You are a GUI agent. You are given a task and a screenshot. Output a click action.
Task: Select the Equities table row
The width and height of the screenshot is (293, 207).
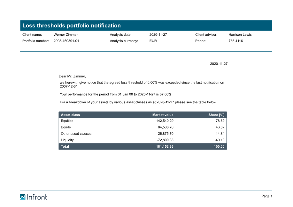click(143, 121)
